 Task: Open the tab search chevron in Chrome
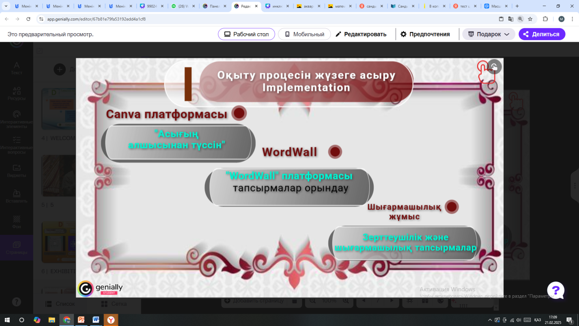(x=6, y=6)
